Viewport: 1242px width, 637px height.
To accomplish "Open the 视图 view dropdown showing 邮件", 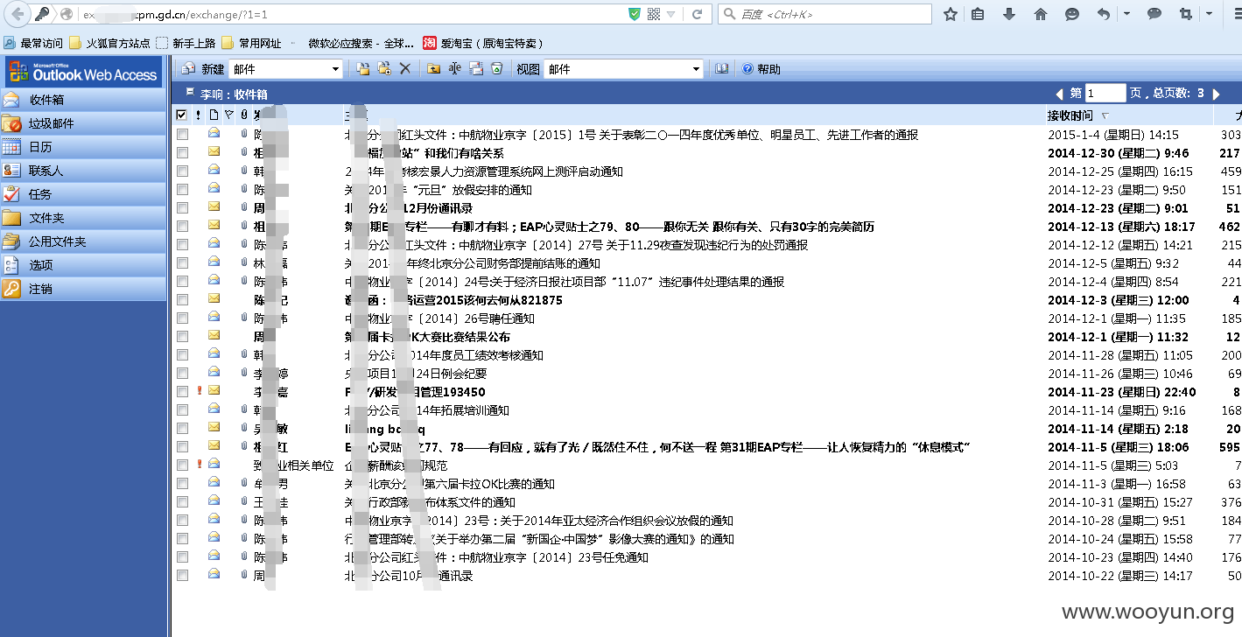I will [x=623, y=69].
